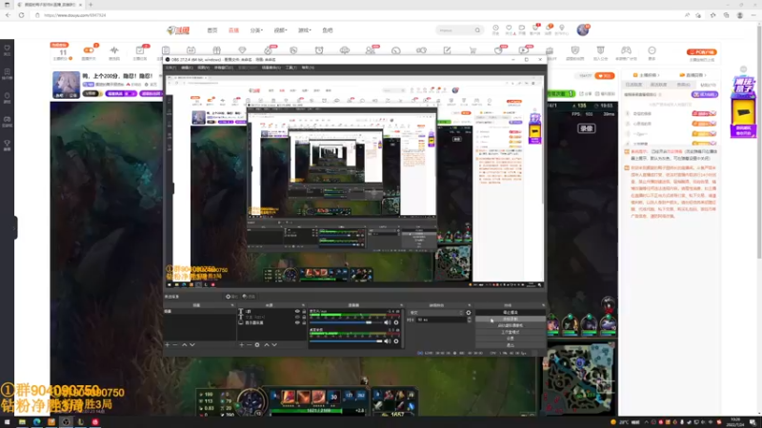Open scene transition properties gear
Viewport: 762px width, 428px height.
pos(469,313)
